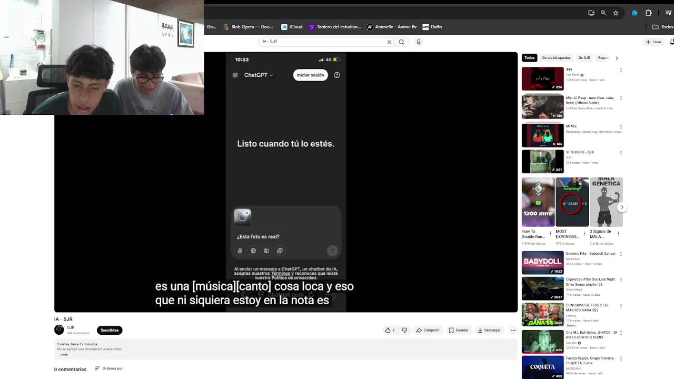Click the Descargar download button
The height and width of the screenshot is (379, 674).
tap(489, 330)
